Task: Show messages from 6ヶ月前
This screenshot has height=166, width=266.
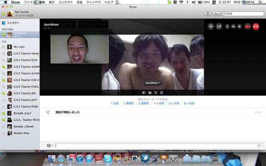Action: (190, 103)
